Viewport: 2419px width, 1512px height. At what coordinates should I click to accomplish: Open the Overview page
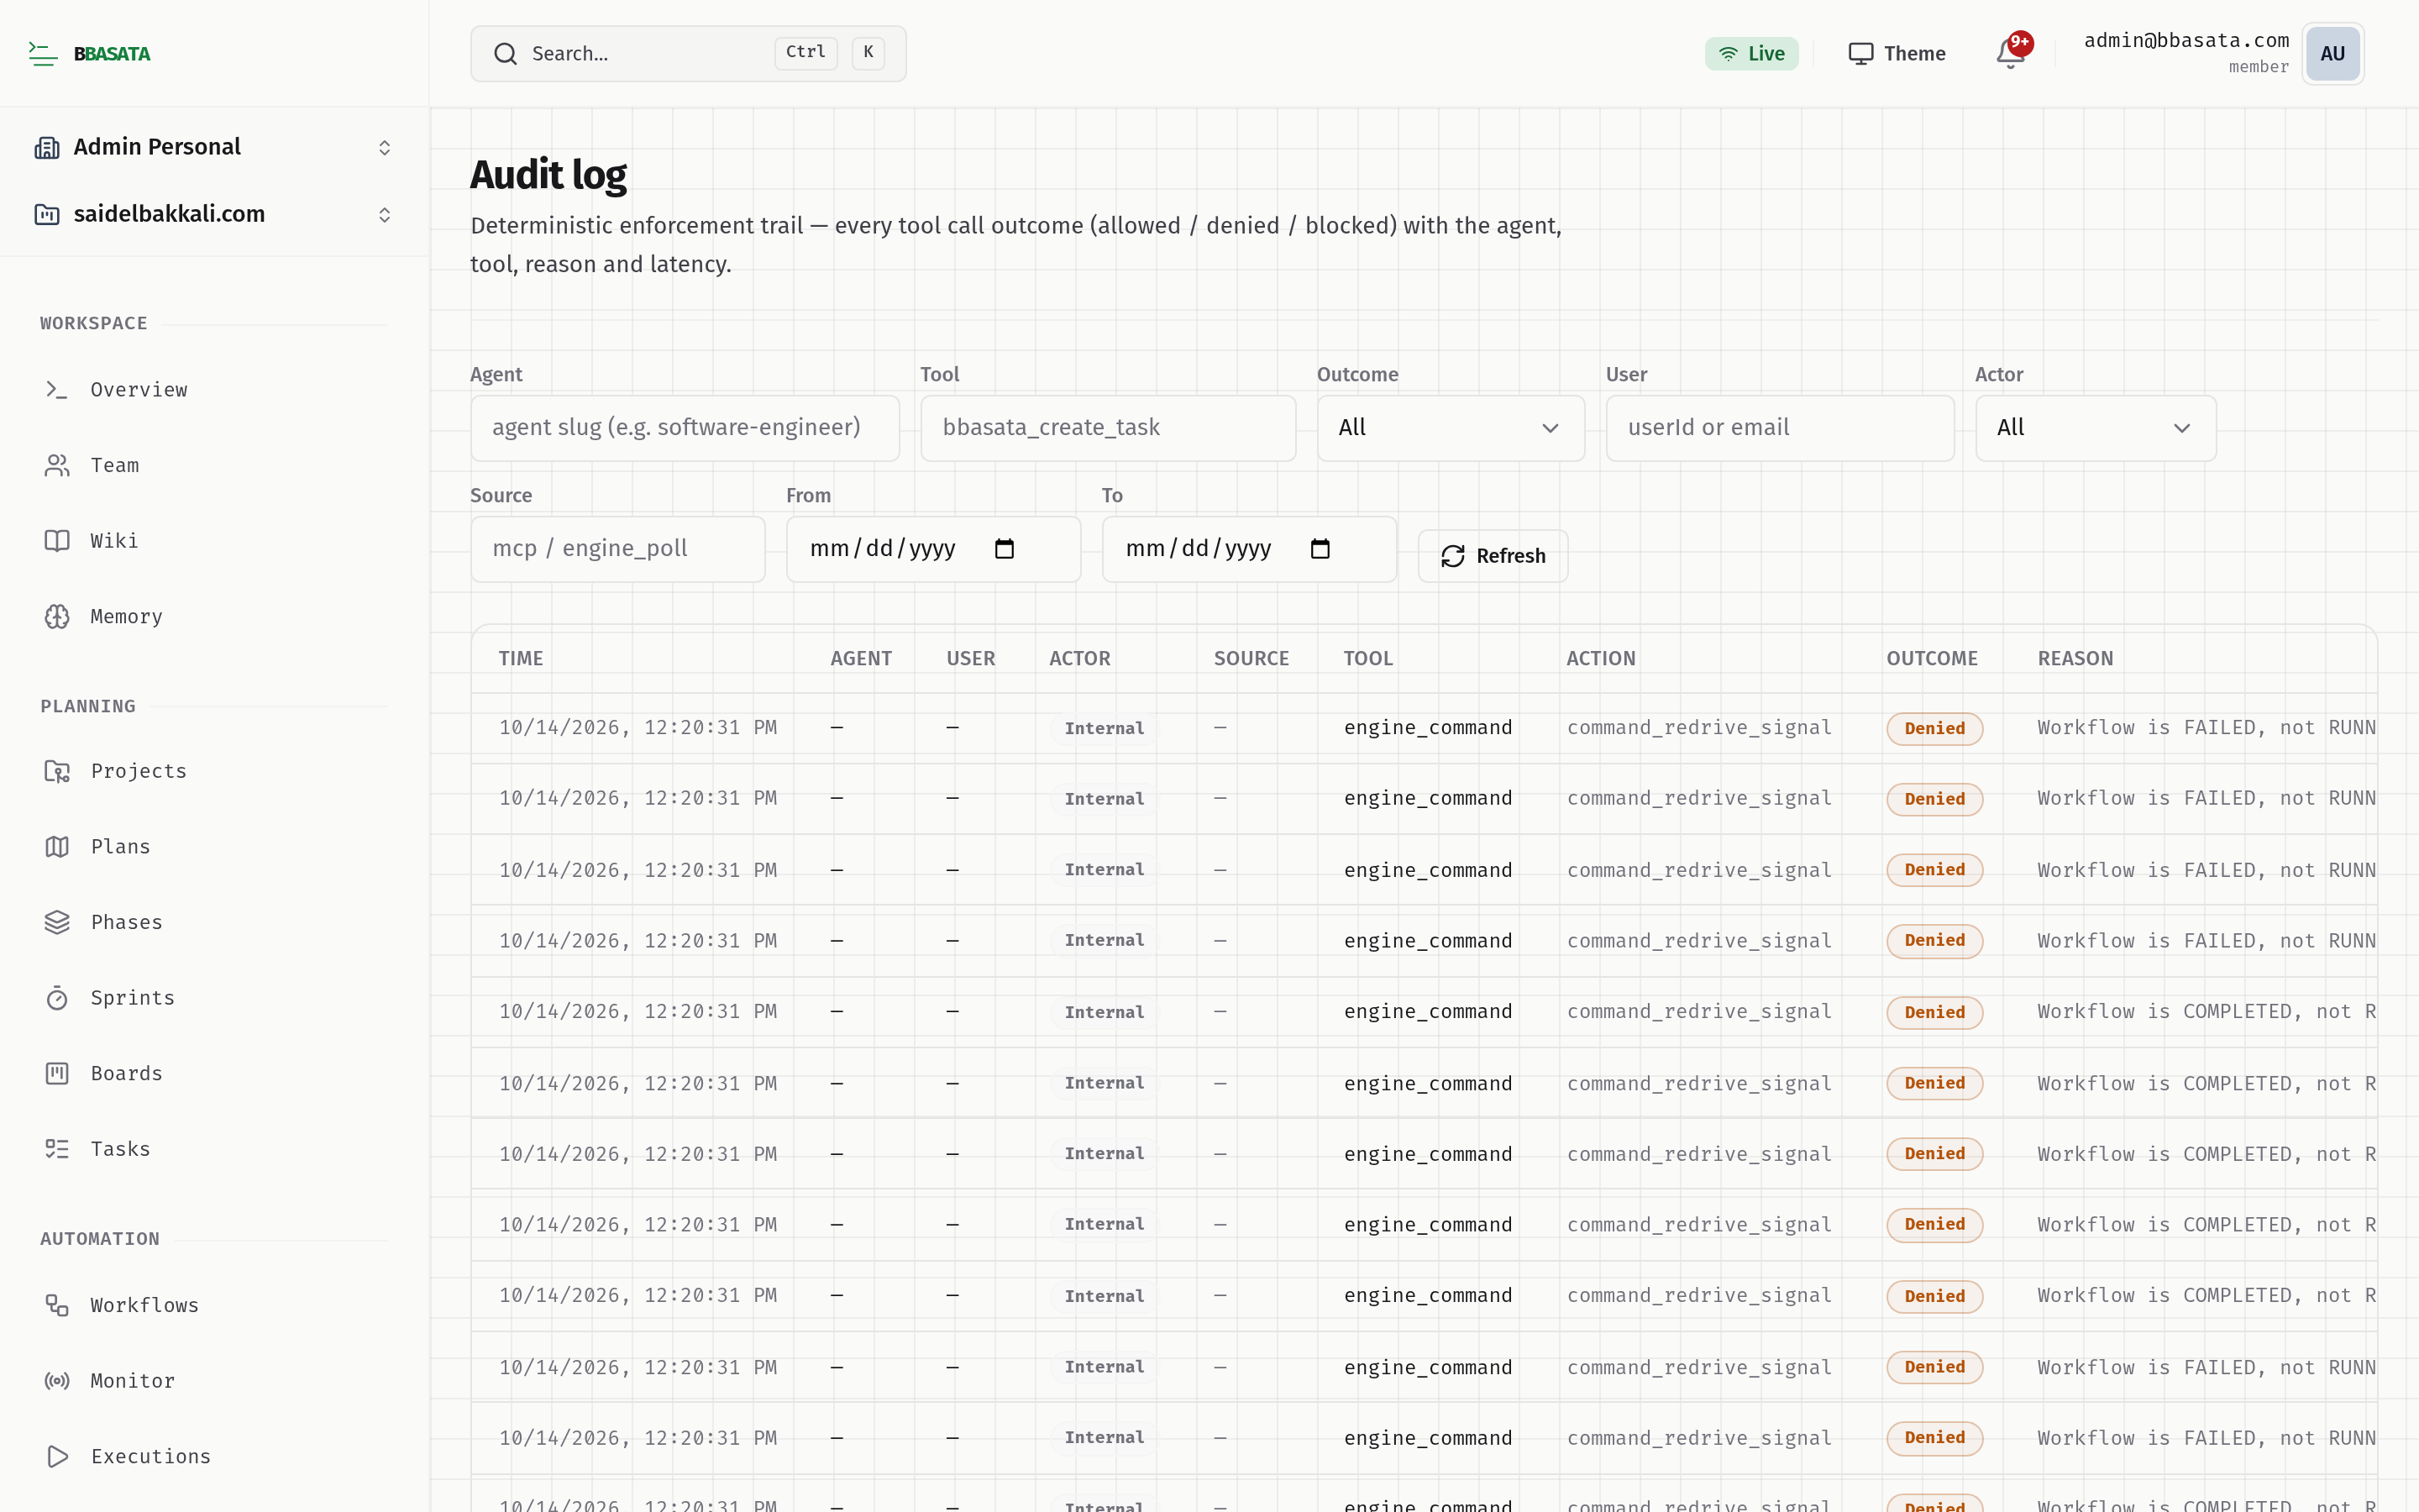[x=139, y=390]
